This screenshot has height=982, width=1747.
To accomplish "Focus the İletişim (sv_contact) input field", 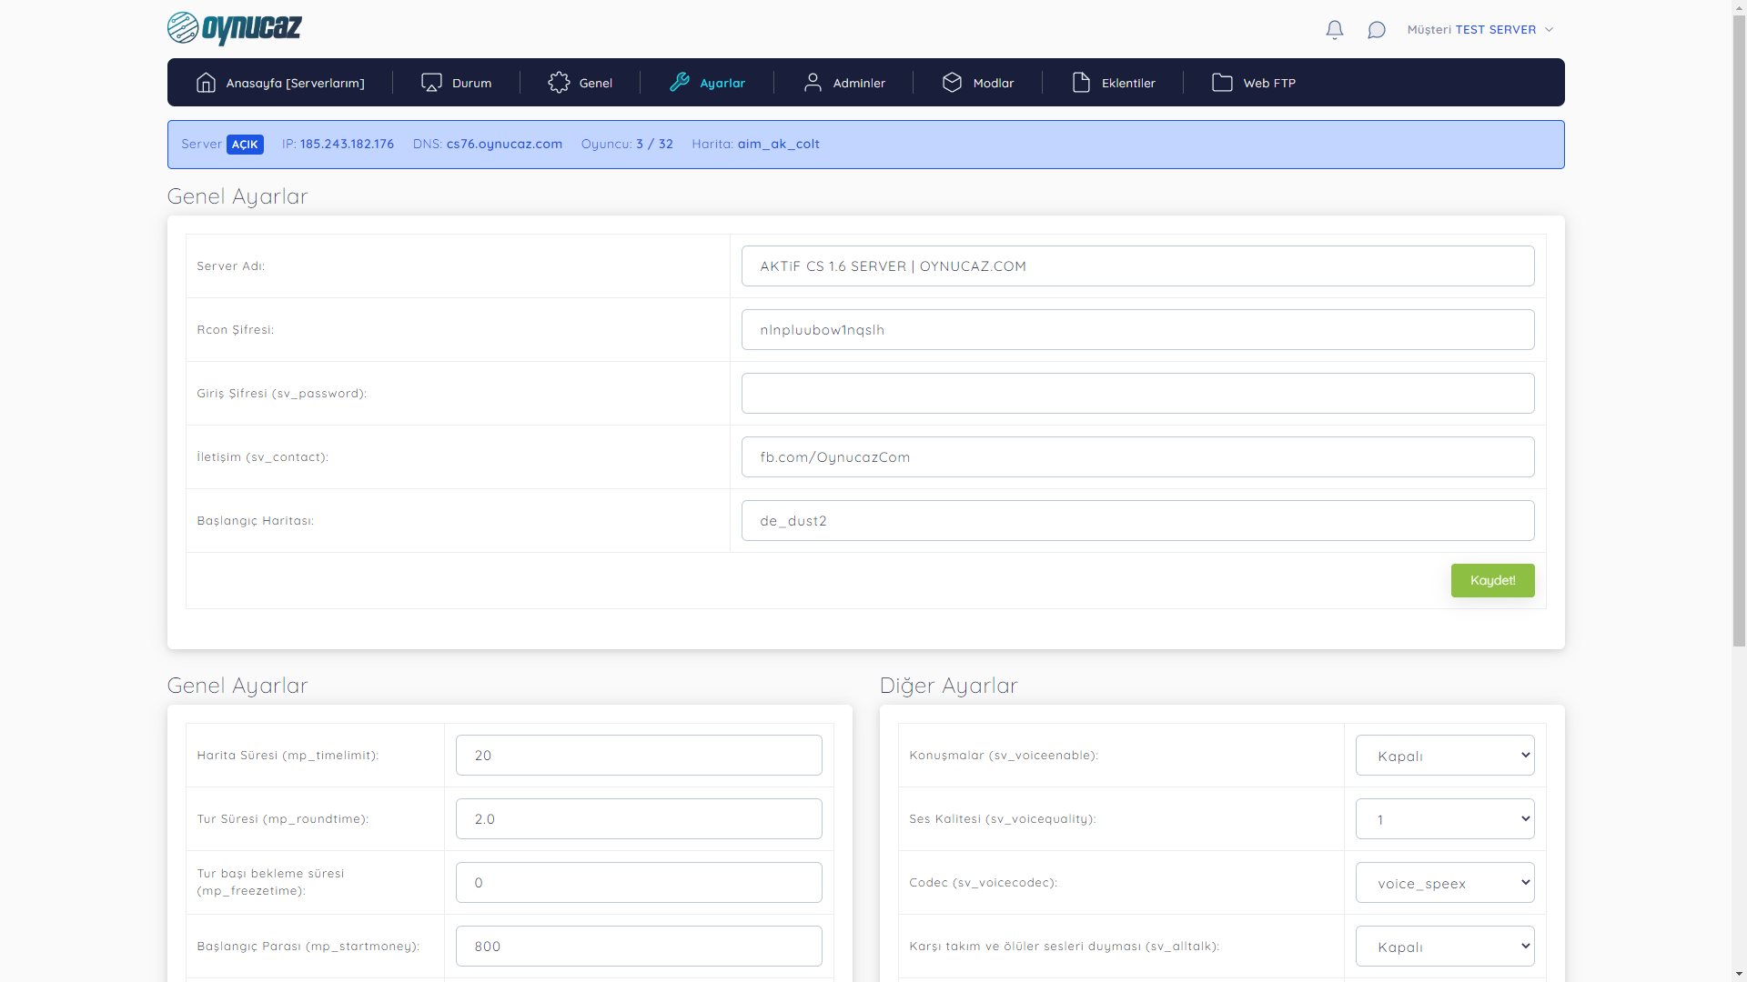I will [1137, 457].
